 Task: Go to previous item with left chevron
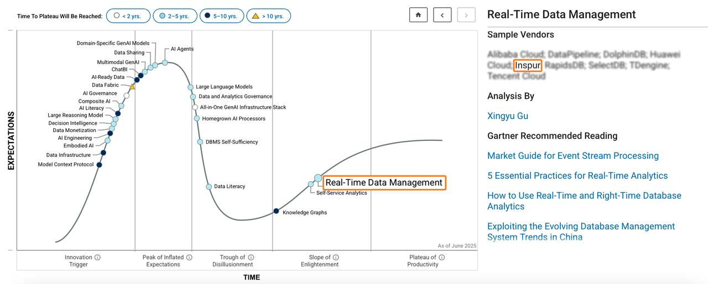(x=442, y=15)
